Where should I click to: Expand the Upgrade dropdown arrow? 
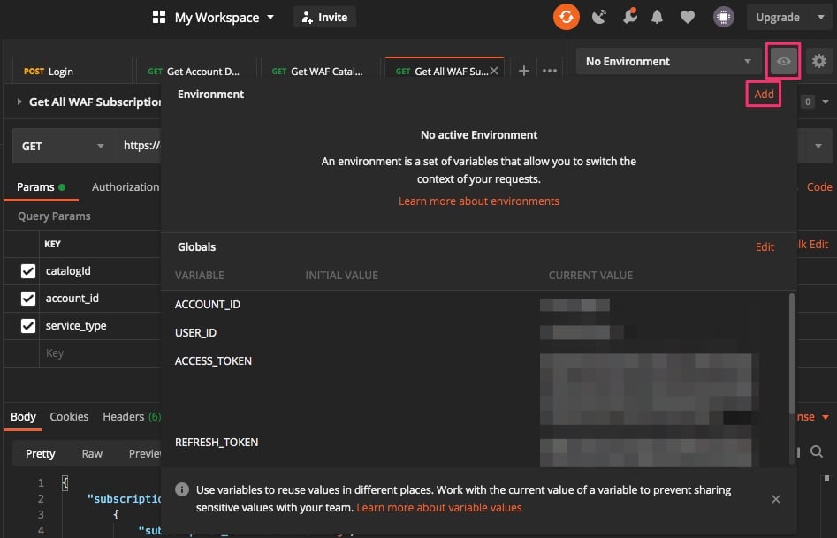[x=820, y=17]
